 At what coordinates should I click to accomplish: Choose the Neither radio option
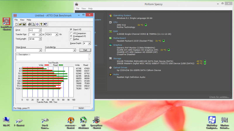pyautogui.click(x=71, y=39)
